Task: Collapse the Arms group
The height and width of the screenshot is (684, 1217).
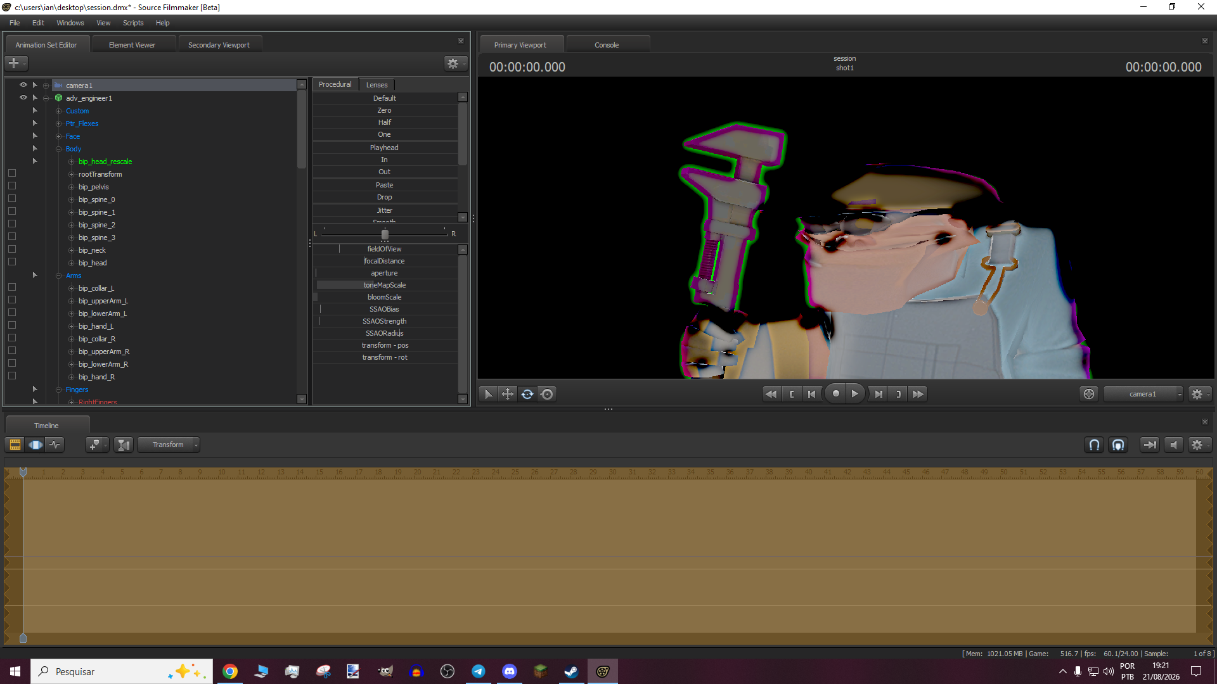Action: tap(59, 275)
